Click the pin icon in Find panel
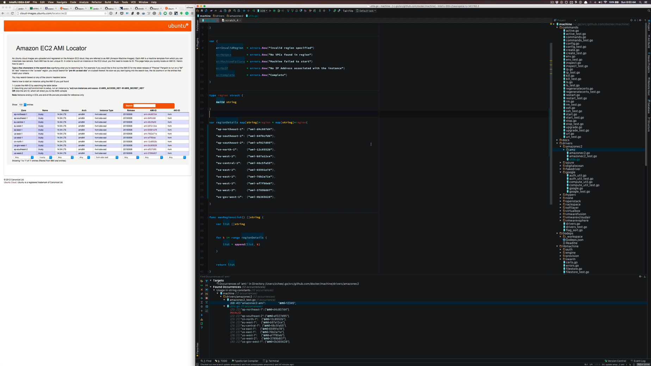Screen dimensions: 651x366 coord(201,294)
